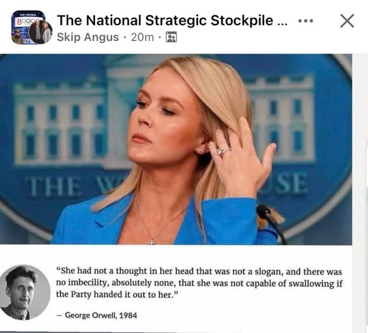Click the group audience icon beside 20m
368x333 pixels.
171,37
